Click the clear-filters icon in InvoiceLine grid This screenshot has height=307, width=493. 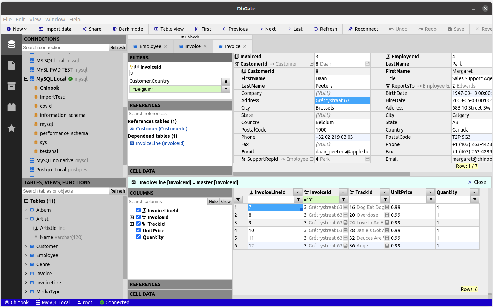238,200
